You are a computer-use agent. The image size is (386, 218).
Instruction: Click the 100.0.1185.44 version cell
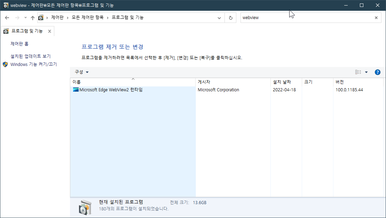tap(349, 90)
